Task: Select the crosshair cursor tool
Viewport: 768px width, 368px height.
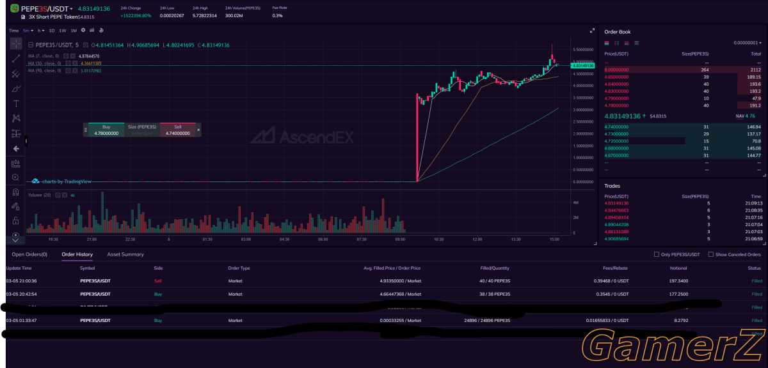Action: [16, 43]
